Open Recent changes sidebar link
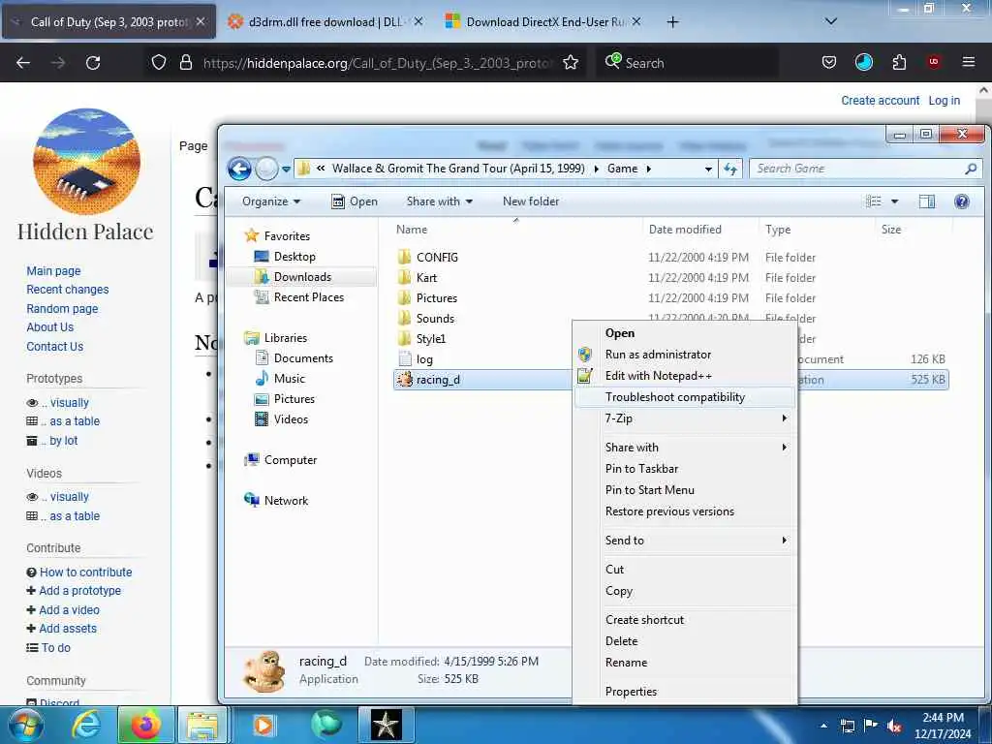This screenshot has width=992, height=744. pos(67,290)
